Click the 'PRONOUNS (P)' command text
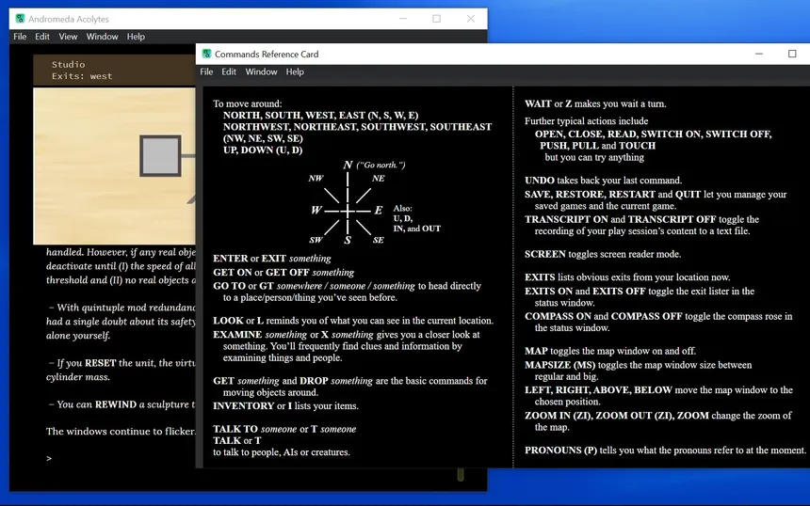 (560, 451)
